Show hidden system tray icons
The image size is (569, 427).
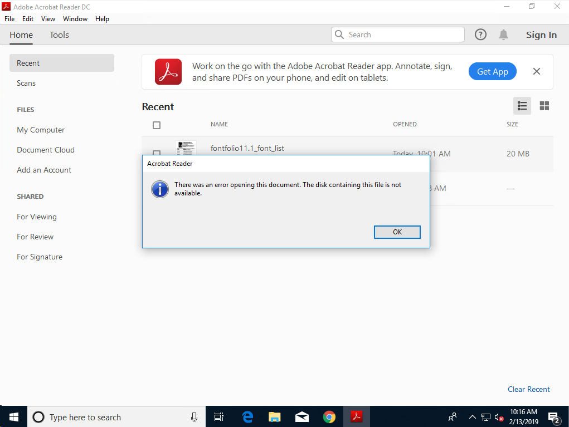coord(472,417)
